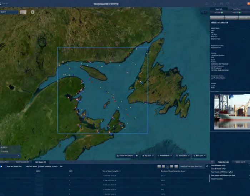Click the funnel icon on Vessel Filters

(177, 156)
